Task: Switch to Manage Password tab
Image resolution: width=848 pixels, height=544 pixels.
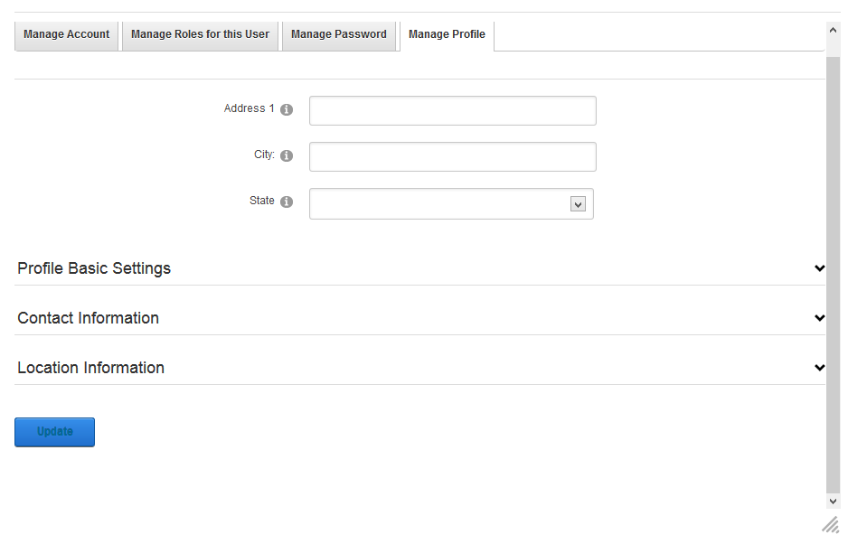Action: pyautogui.click(x=339, y=35)
